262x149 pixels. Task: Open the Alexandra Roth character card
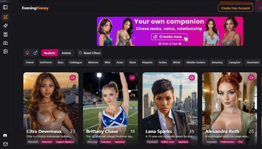229,109
